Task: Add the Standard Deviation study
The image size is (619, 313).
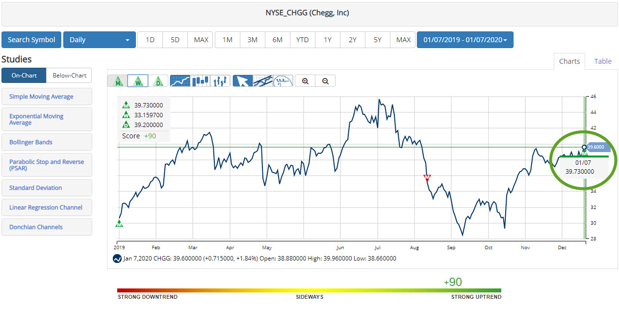Action: [47, 188]
